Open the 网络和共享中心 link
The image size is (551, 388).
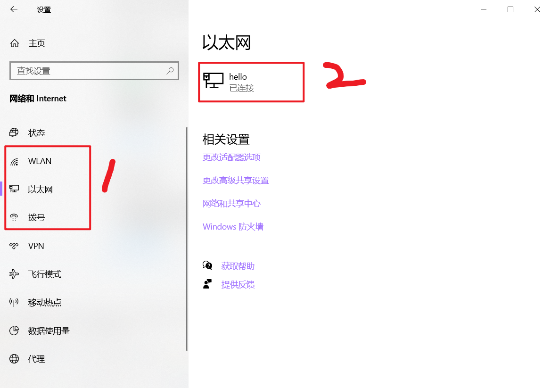[231, 204]
